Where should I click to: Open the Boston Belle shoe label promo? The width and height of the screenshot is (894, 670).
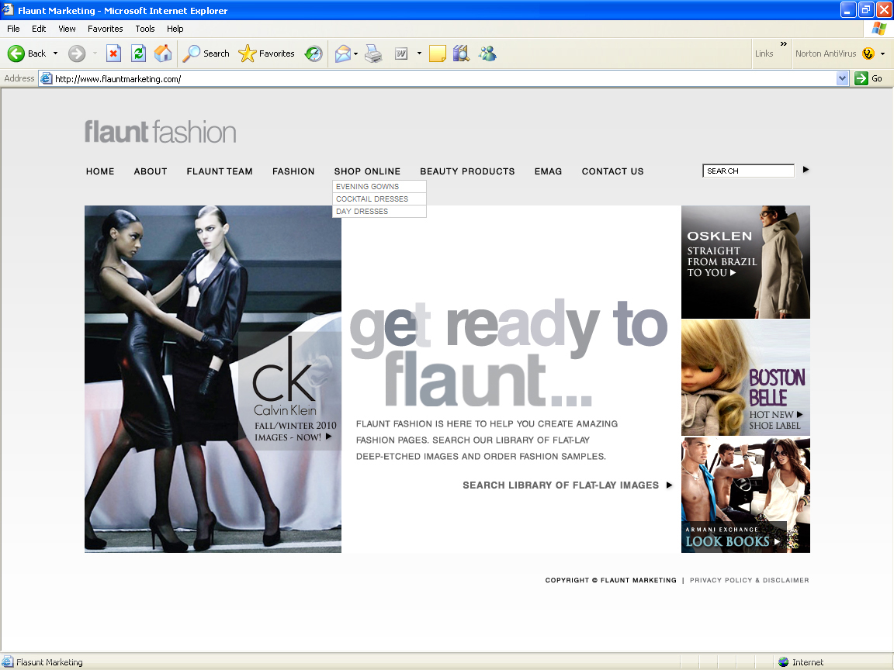click(746, 378)
